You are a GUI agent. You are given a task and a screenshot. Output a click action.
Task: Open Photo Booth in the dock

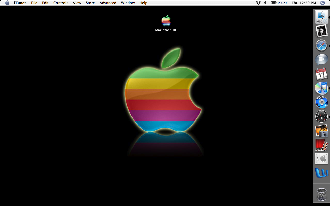(321, 145)
